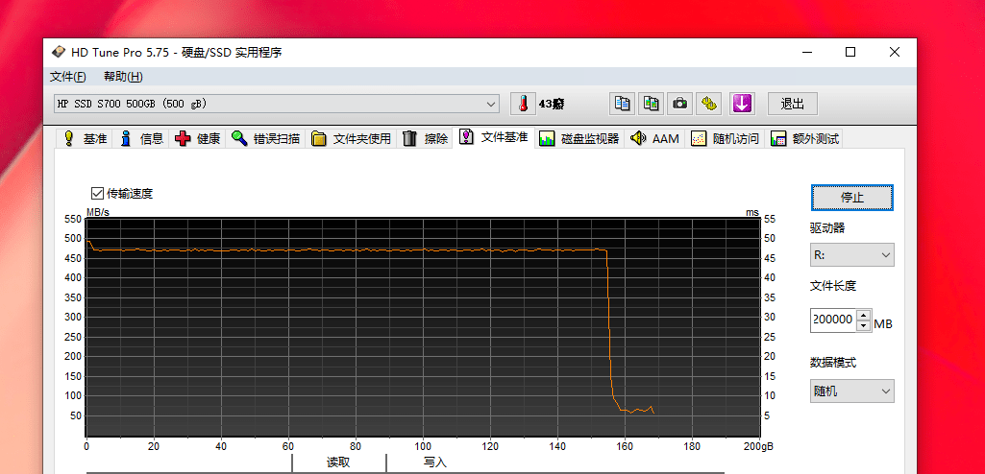
Task: Select the 擦除 tab
Action: coord(425,138)
